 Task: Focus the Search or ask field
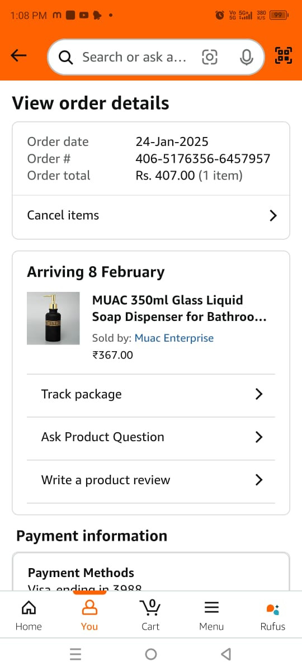click(134, 57)
